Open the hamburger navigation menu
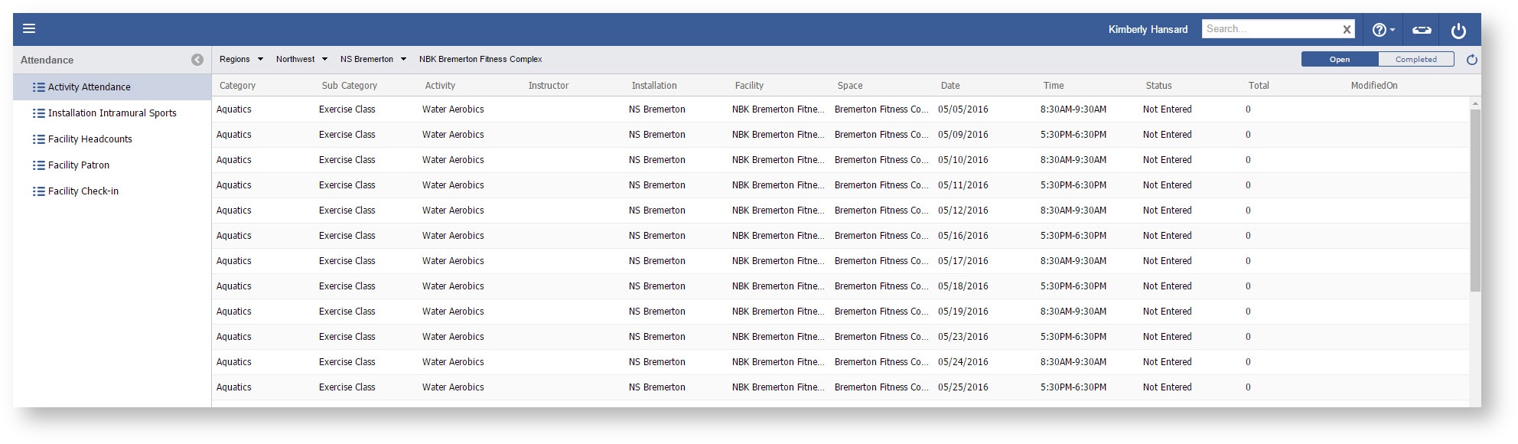Viewport: 1518px width, 444px height. 29,29
